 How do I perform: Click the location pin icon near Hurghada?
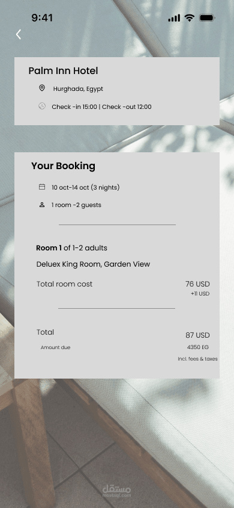pos(41,88)
